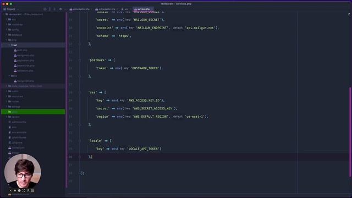Click the 'https' scheme value
352x198 pixels.
pos(123,36)
